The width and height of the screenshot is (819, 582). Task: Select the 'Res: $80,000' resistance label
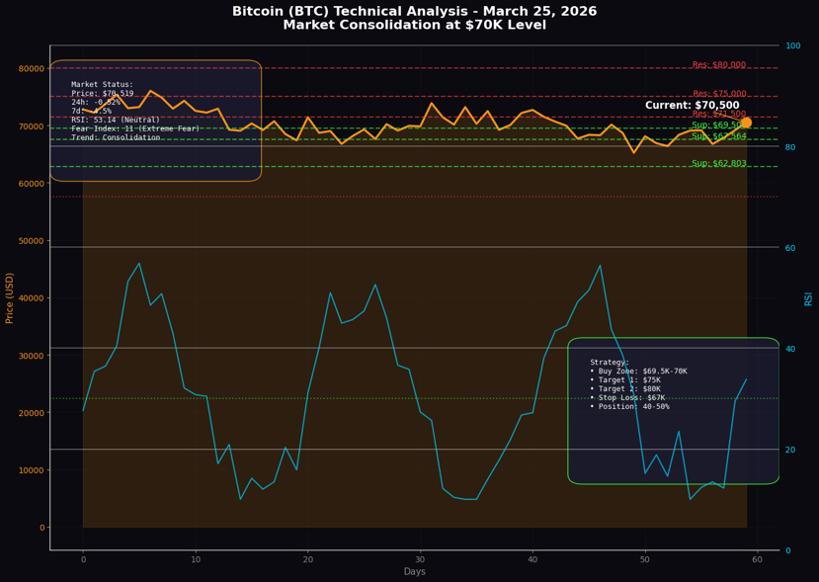719,65
